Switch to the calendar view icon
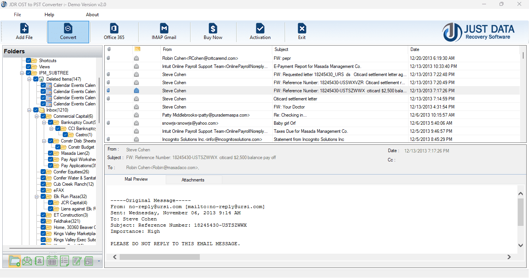 pos(52,261)
